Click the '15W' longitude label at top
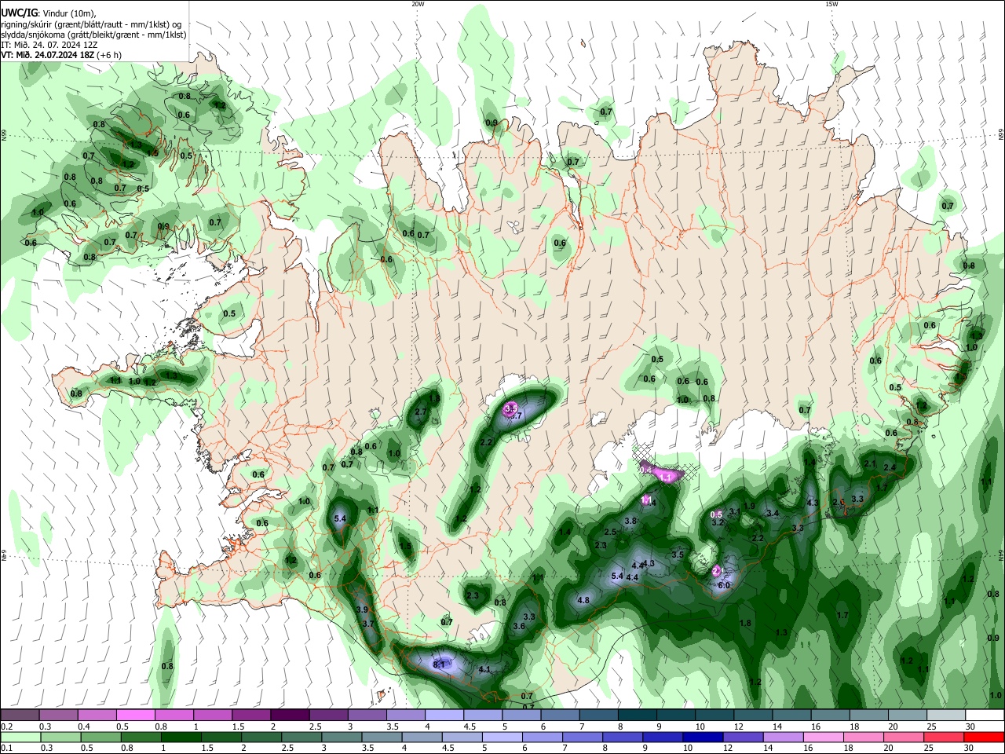The image size is (1005, 754). point(831,4)
